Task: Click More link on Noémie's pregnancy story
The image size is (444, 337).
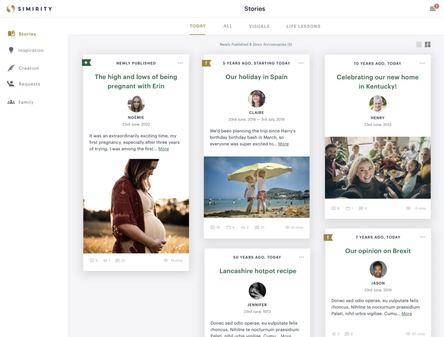Action: point(163,149)
